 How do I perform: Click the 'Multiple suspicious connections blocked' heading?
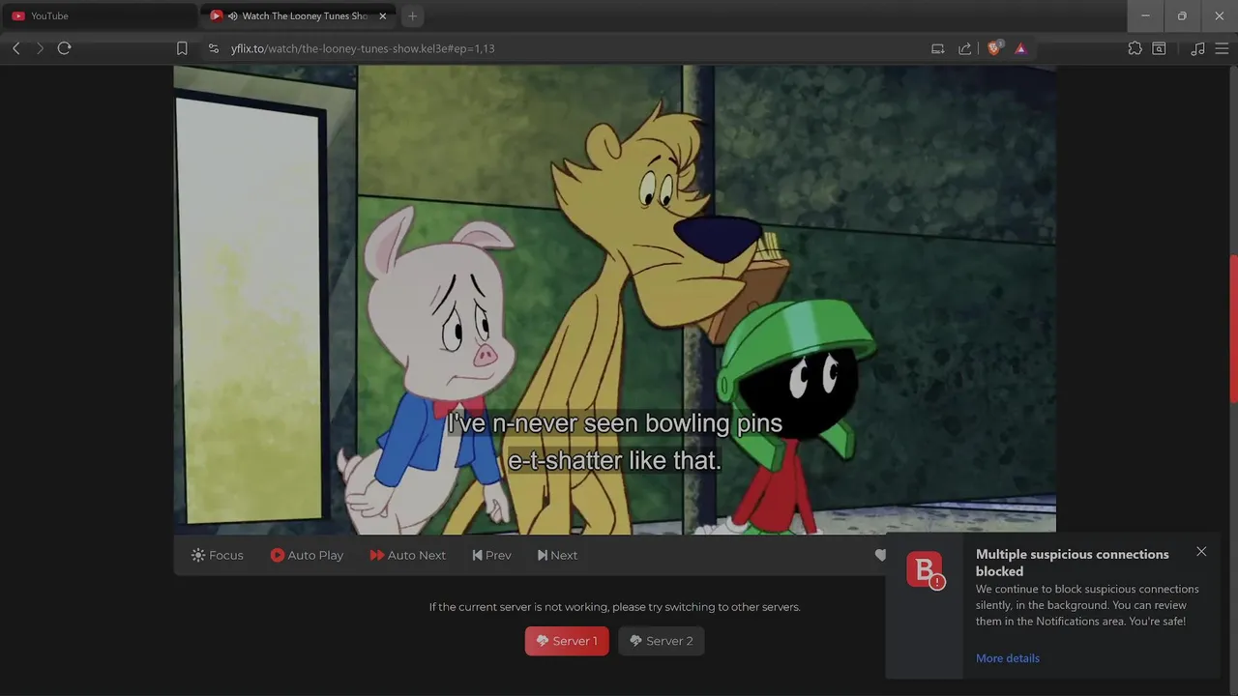click(x=1072, y=563)
